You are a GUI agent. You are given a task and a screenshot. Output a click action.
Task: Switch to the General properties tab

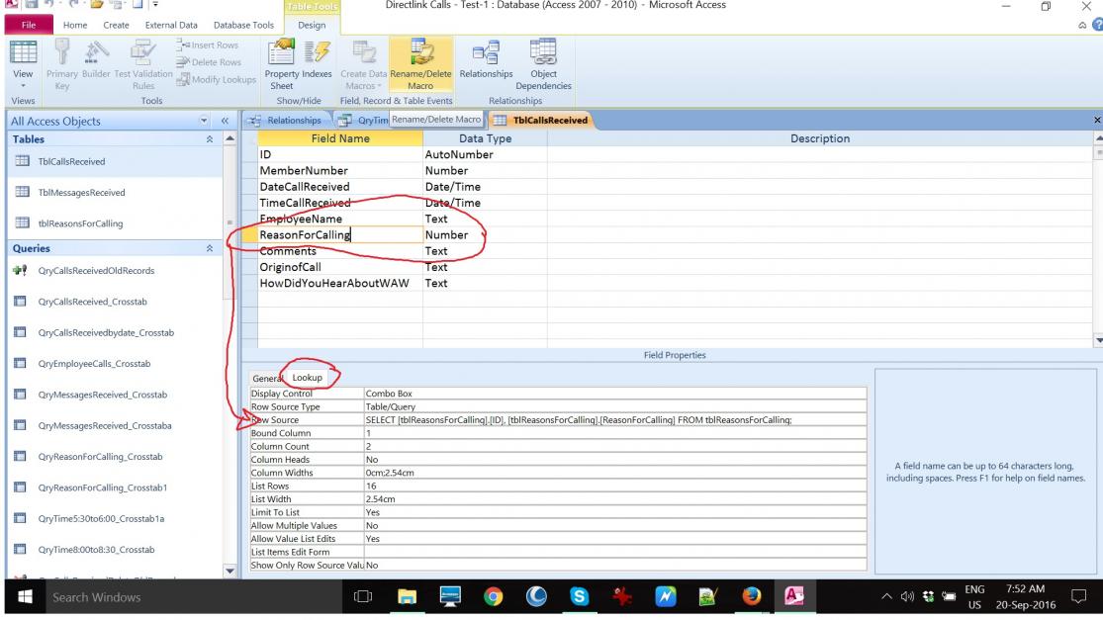pos(266,378)
